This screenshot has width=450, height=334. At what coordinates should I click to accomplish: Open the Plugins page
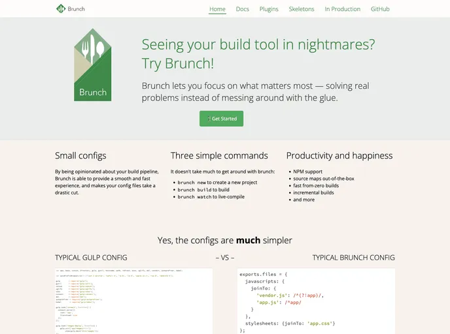(x=269, y=9)
